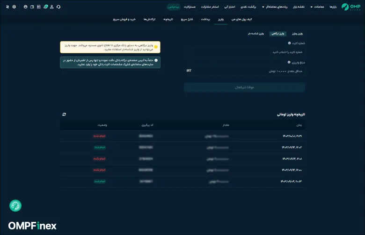Open the برگشت نقدی menu item

point(248,7)
